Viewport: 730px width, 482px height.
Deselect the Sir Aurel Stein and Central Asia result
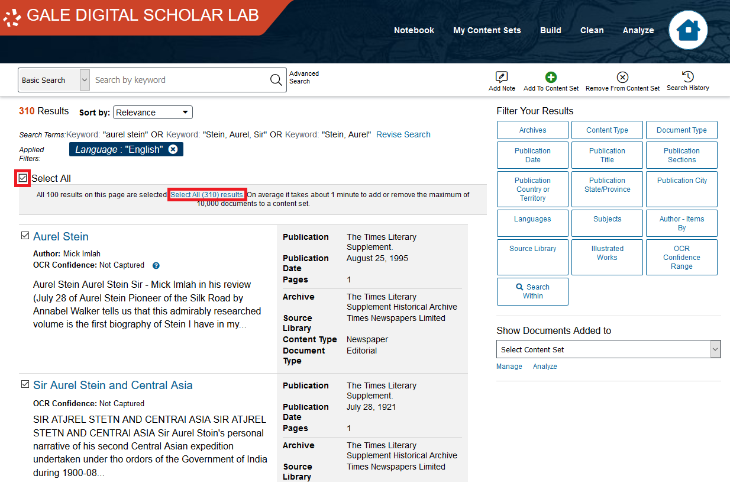(x=25, y=384)
